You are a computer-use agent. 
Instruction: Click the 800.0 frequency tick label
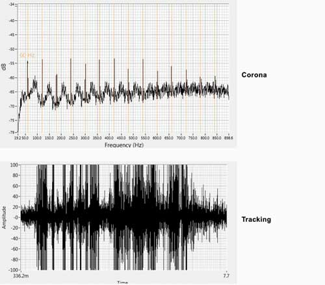(205, 138)
